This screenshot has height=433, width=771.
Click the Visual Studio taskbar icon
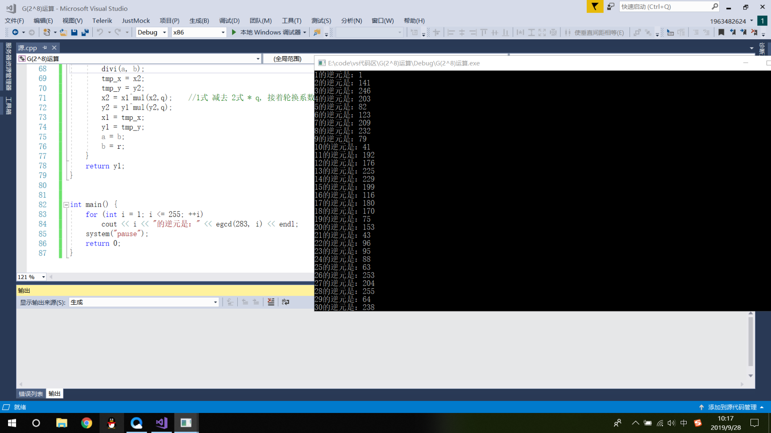162,423
